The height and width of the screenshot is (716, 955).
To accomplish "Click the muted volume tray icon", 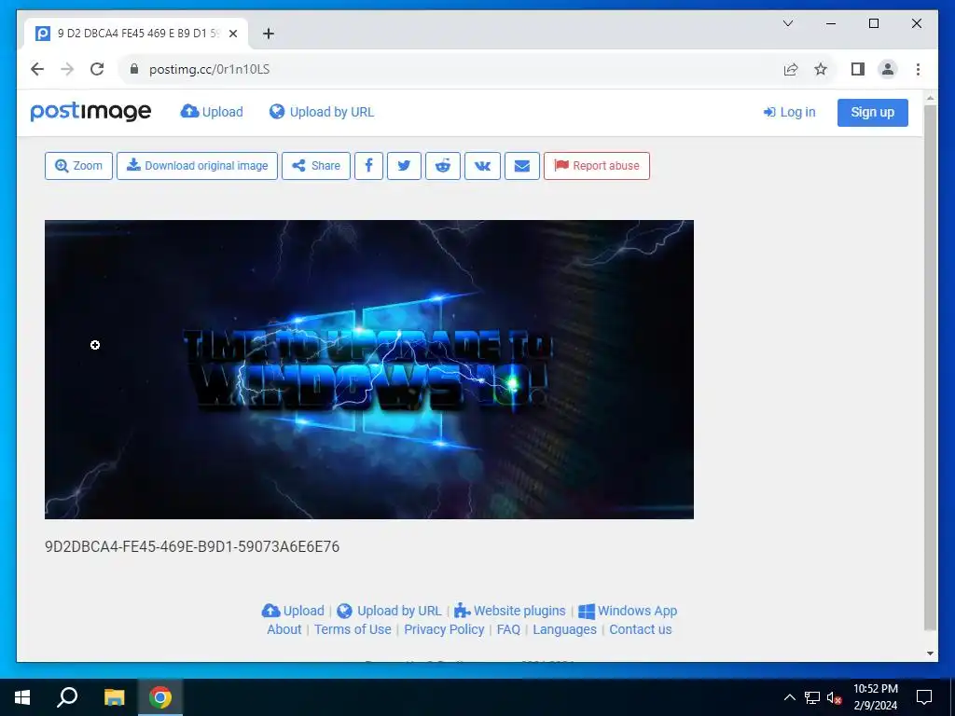I will click(834, 697).
